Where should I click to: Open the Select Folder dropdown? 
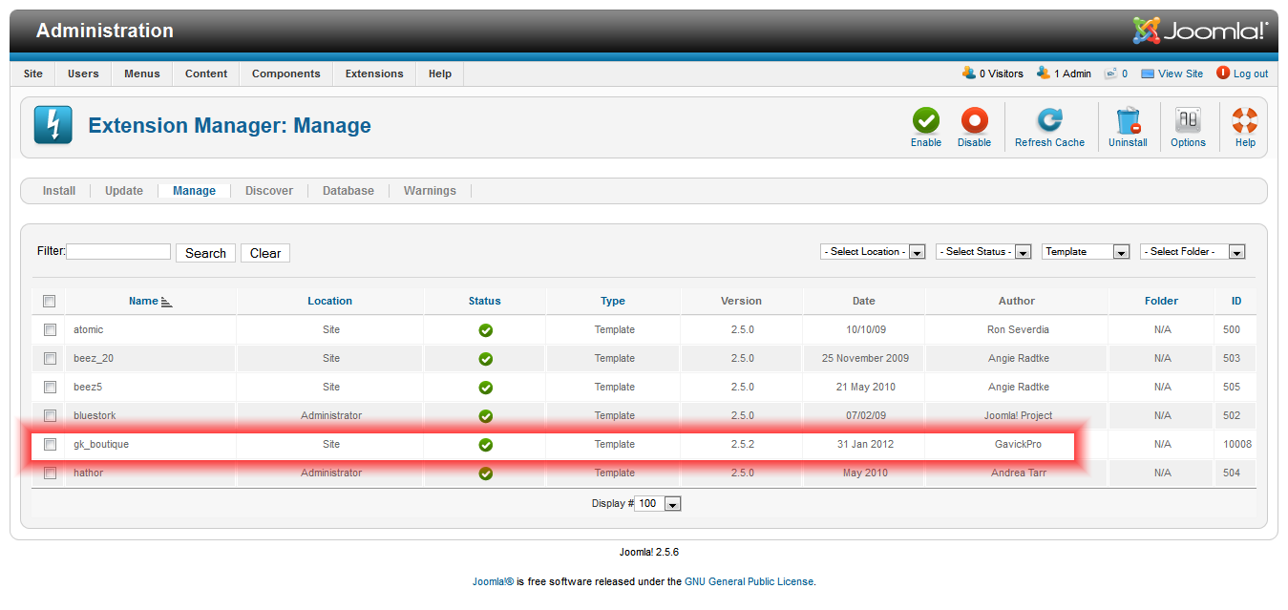coord(1193,252)
